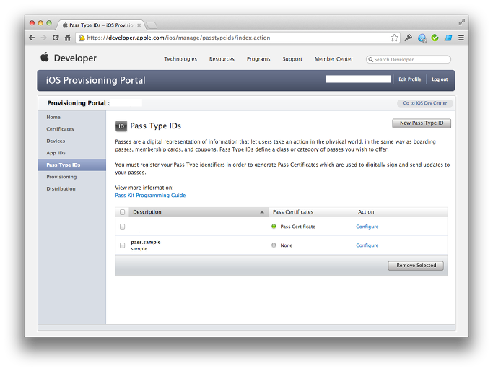The image size is (493, 371).
Task: Click the blue window extension icon
Action: point(448,38)
